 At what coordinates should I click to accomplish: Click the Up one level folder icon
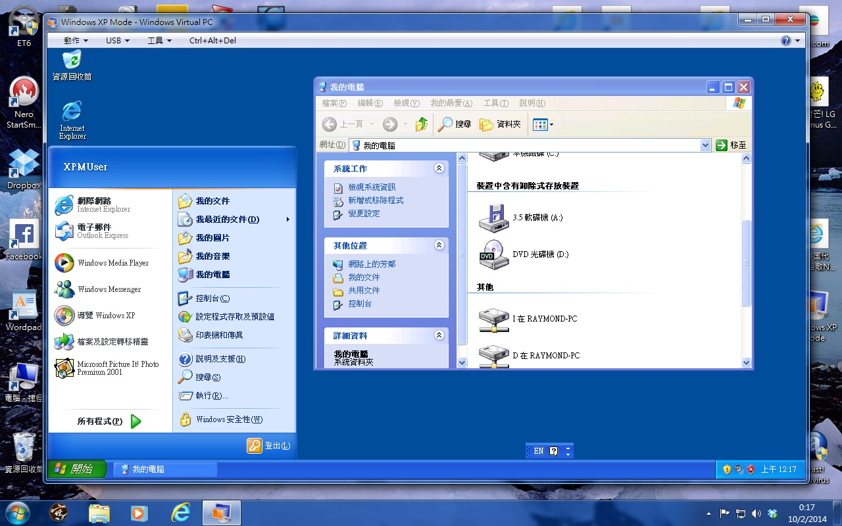[x=422, y=124]
